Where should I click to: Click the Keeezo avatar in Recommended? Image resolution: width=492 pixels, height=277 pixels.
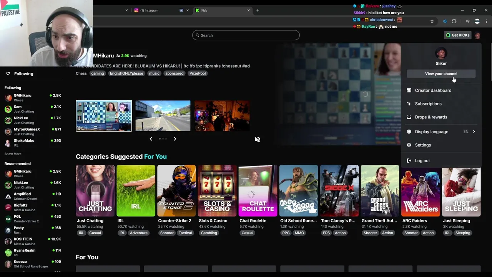click(8, 264)
